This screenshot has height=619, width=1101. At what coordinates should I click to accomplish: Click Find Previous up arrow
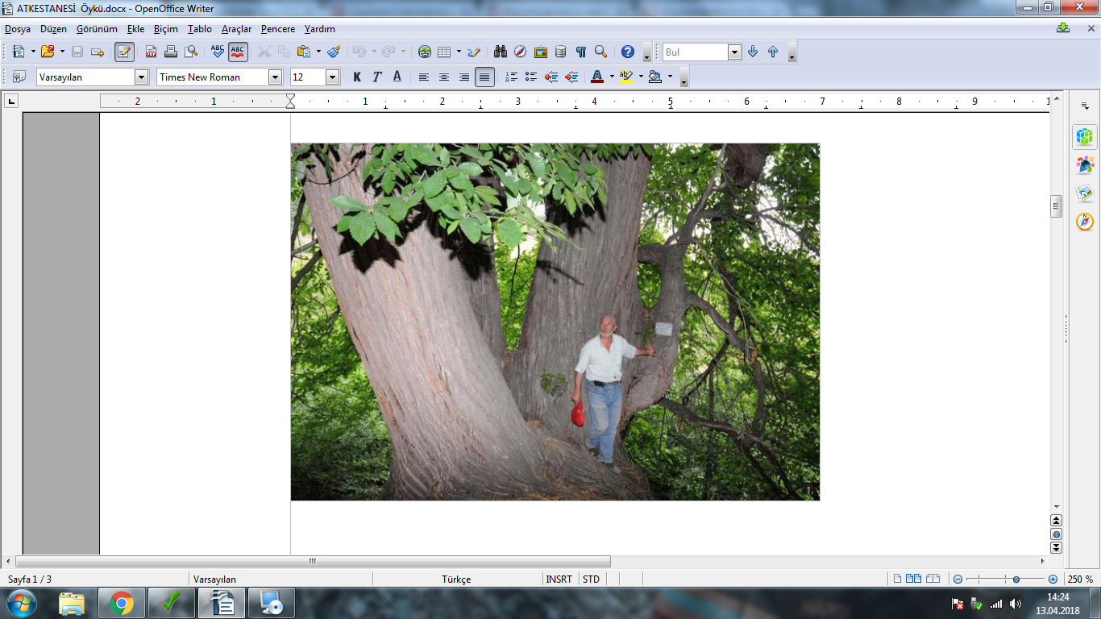pyautogui.click(x=773, y=52)
